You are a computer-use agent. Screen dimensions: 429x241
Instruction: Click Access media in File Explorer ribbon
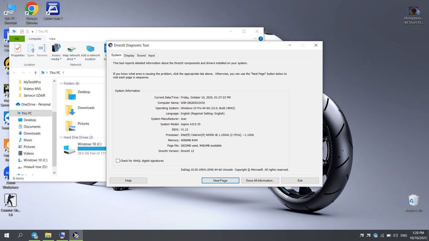56,52
